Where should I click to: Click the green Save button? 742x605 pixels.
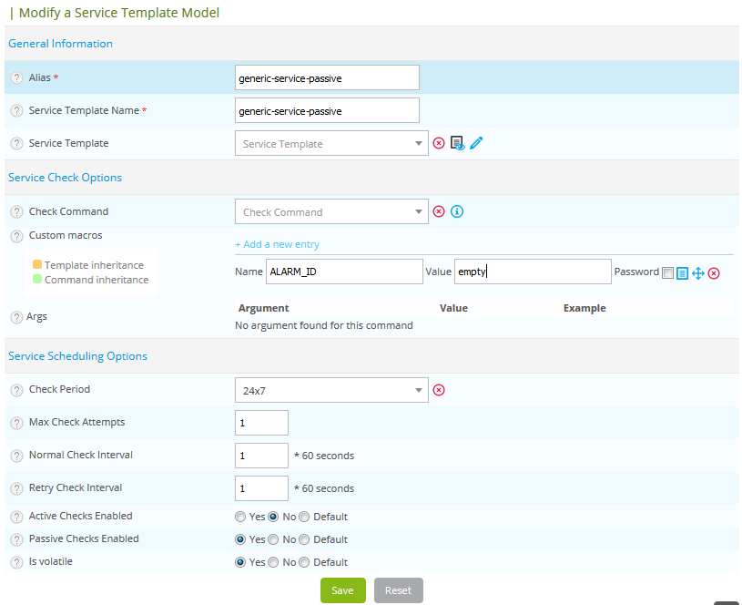[342, 590]
